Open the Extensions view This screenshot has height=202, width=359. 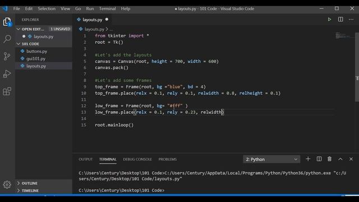tap(7, 91)
